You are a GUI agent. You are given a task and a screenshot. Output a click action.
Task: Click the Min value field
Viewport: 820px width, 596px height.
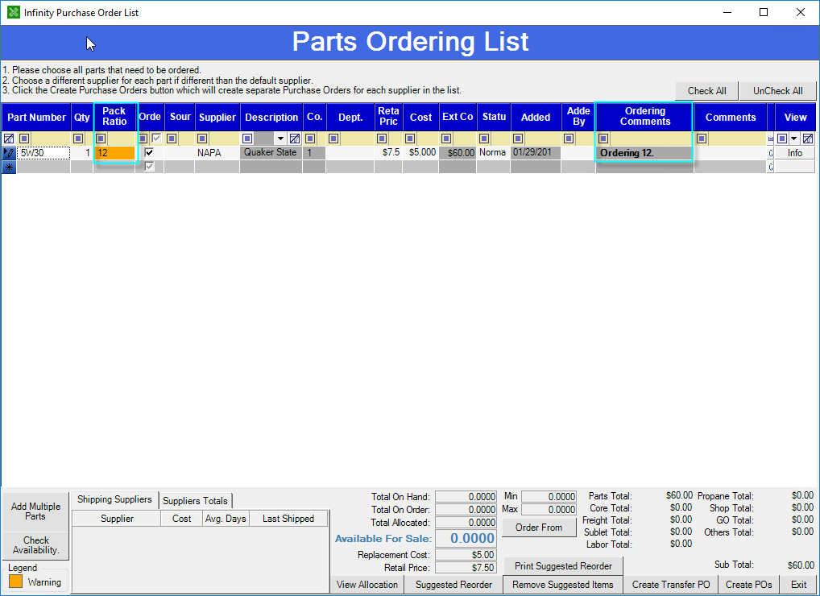point(549,497)
